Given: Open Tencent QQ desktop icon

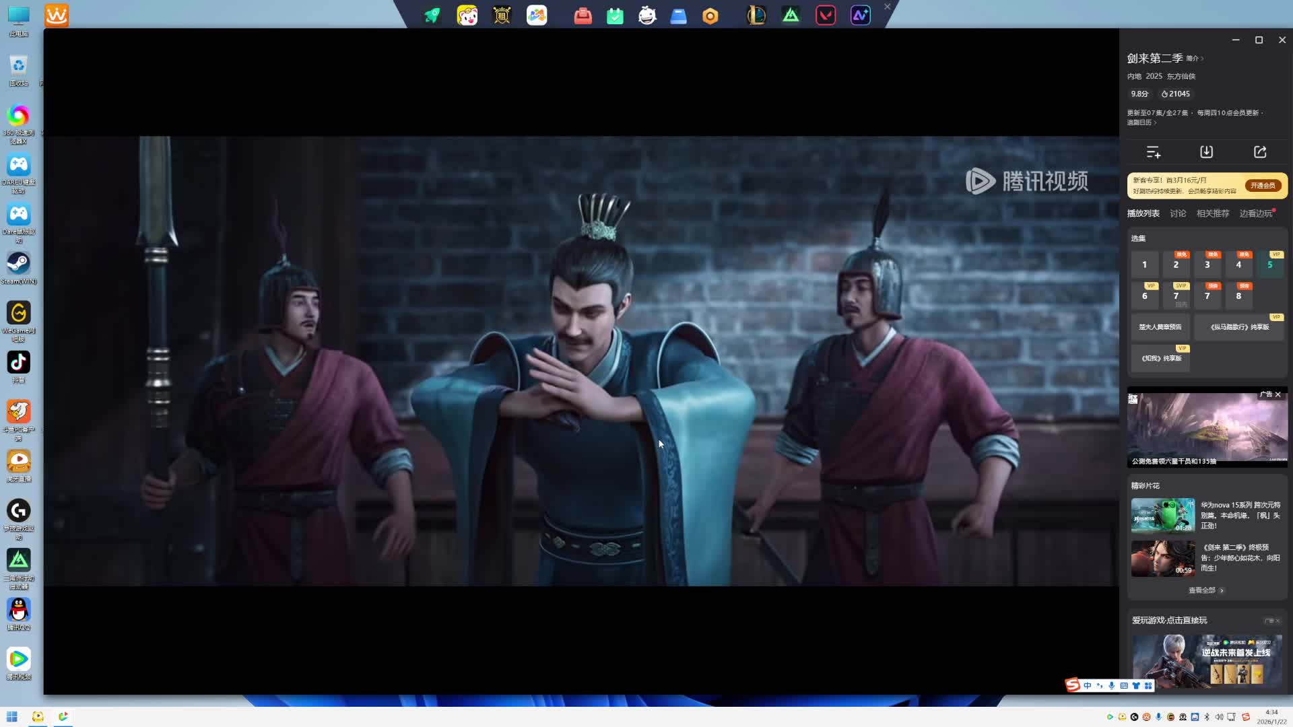Looking at the screenshot, I should tap(19, 610).
